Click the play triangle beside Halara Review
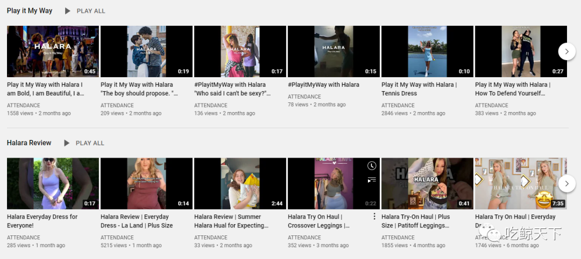This screenshot has height=259, width=581. click(67, 143)
